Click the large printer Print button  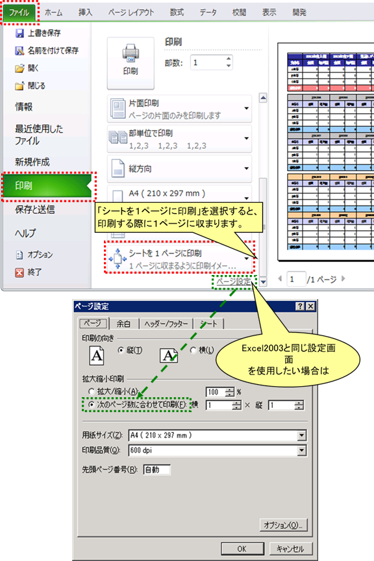[131, 63]
